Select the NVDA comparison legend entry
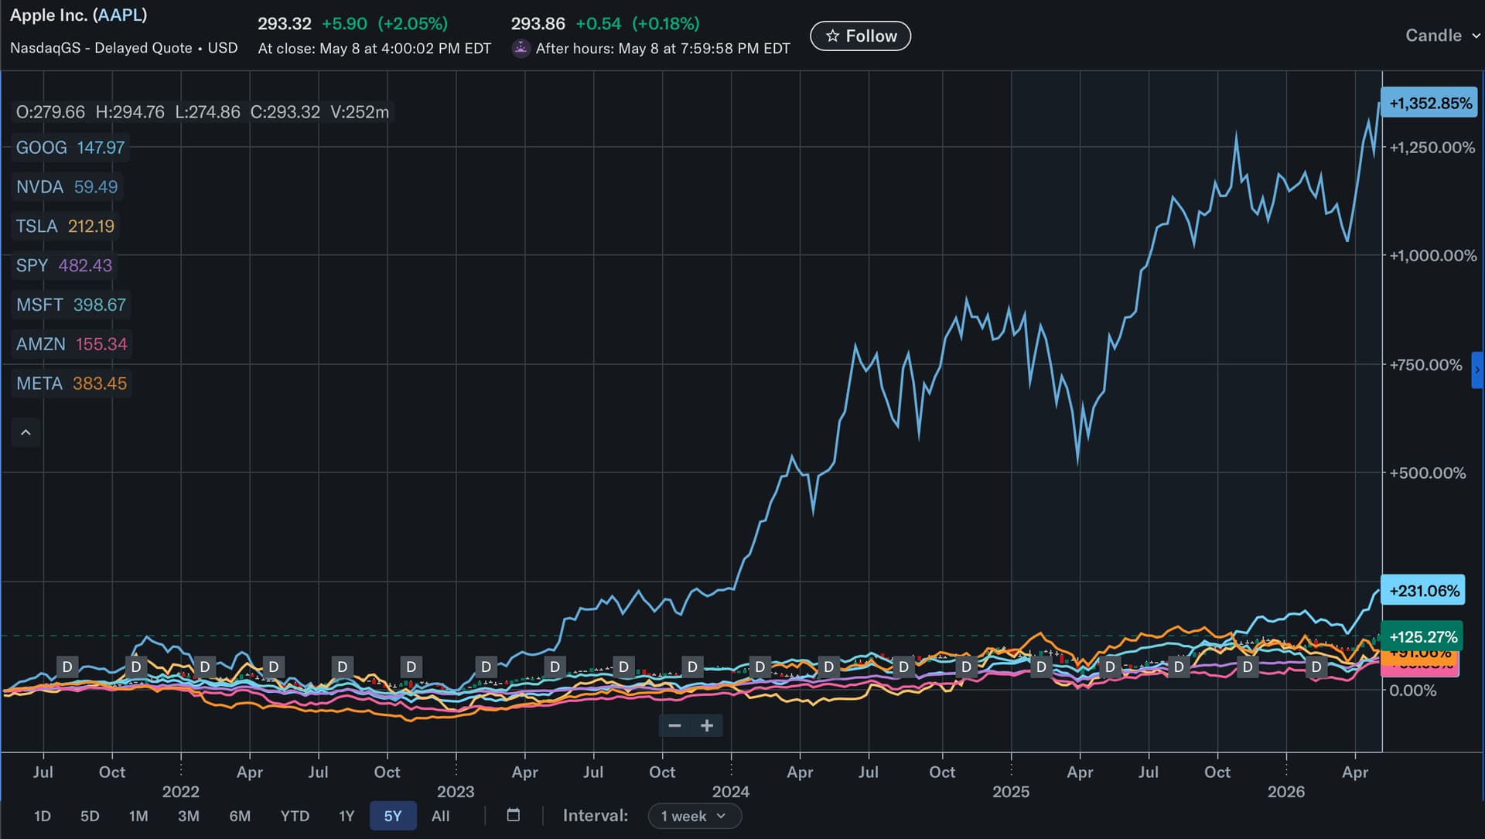Viewport: 1485px width, 839px height. (x=67, y=187)
